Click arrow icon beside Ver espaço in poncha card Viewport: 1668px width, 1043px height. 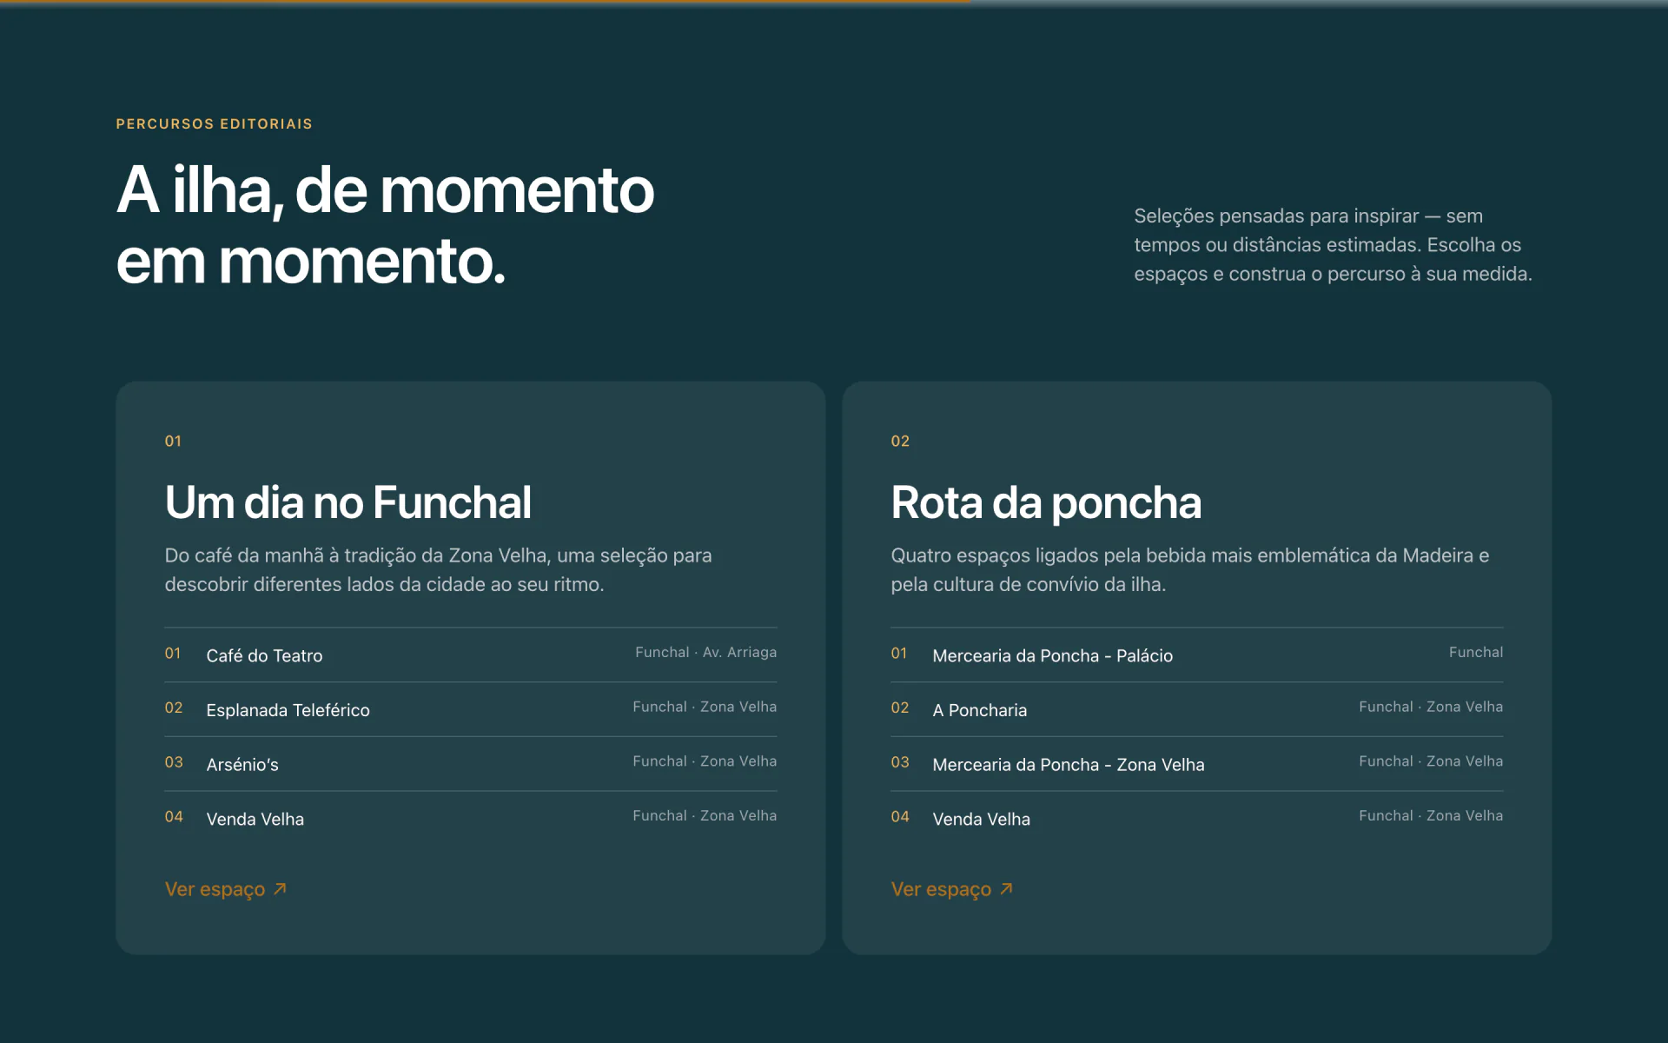1006,889
